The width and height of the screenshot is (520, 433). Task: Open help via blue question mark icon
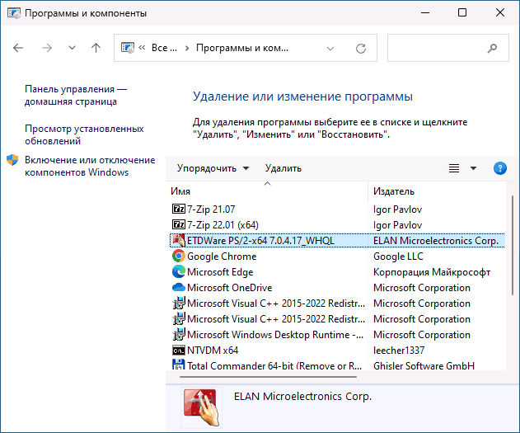coord(499,168)
